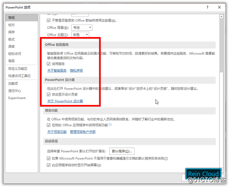Toggle 在我的 Office 应用程序中启用领英功能 checkbox
Image resolution: width=229 pixels, height=187 pixels.
pyautogui.click(x=48, y=125)
